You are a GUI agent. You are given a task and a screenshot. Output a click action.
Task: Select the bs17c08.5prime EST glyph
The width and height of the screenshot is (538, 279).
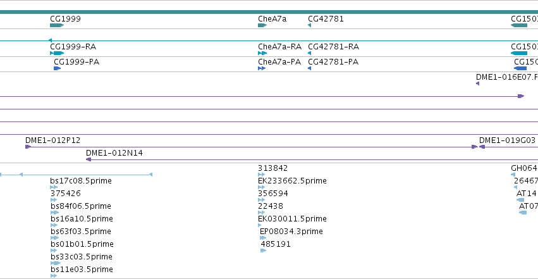click(x=54, y=187)
